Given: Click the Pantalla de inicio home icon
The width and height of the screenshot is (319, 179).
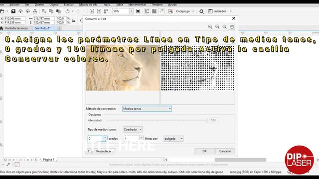Looking at the screenshot, I should [1, 28].
